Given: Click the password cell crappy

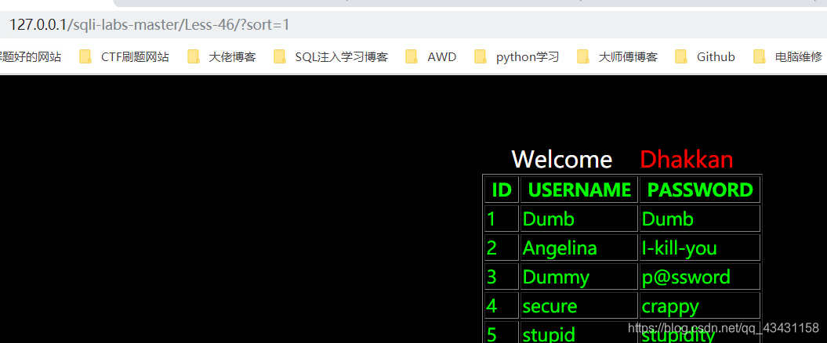Looking at the screenshot, I should pyautogui.click(x=700, y=305).
